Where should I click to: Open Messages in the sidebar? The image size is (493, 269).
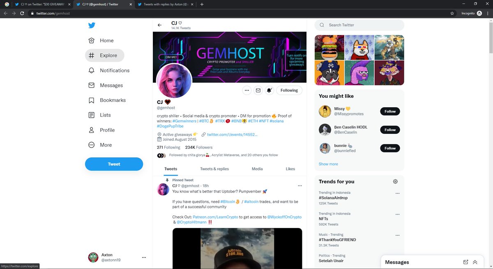106,85
